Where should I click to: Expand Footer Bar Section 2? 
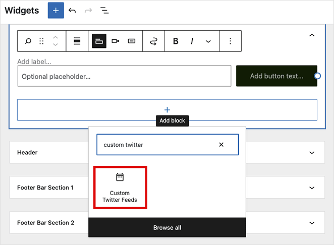(312, 223)
